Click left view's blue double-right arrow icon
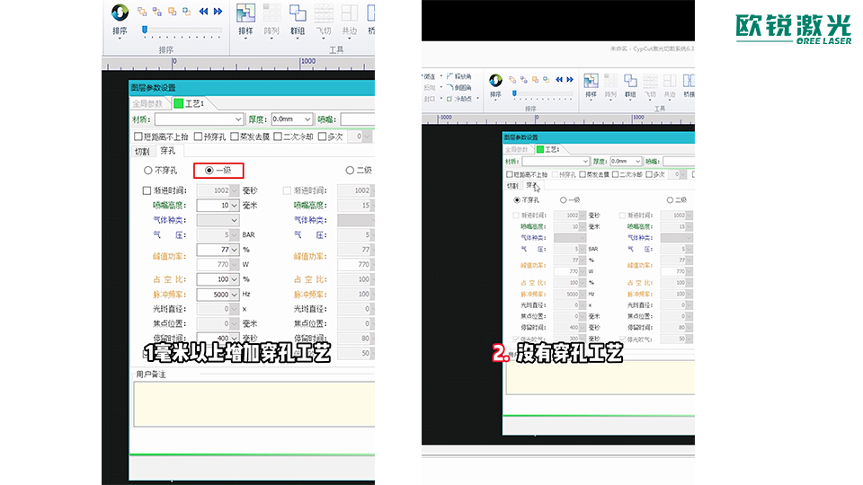The height and width of the screenshot is (485, 863). 218,11
